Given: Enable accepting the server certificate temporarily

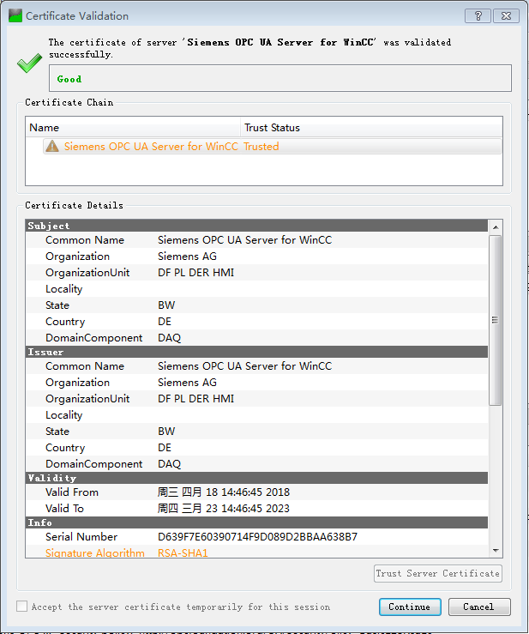Looking at the screenshot, I should (x=21, y=607).
